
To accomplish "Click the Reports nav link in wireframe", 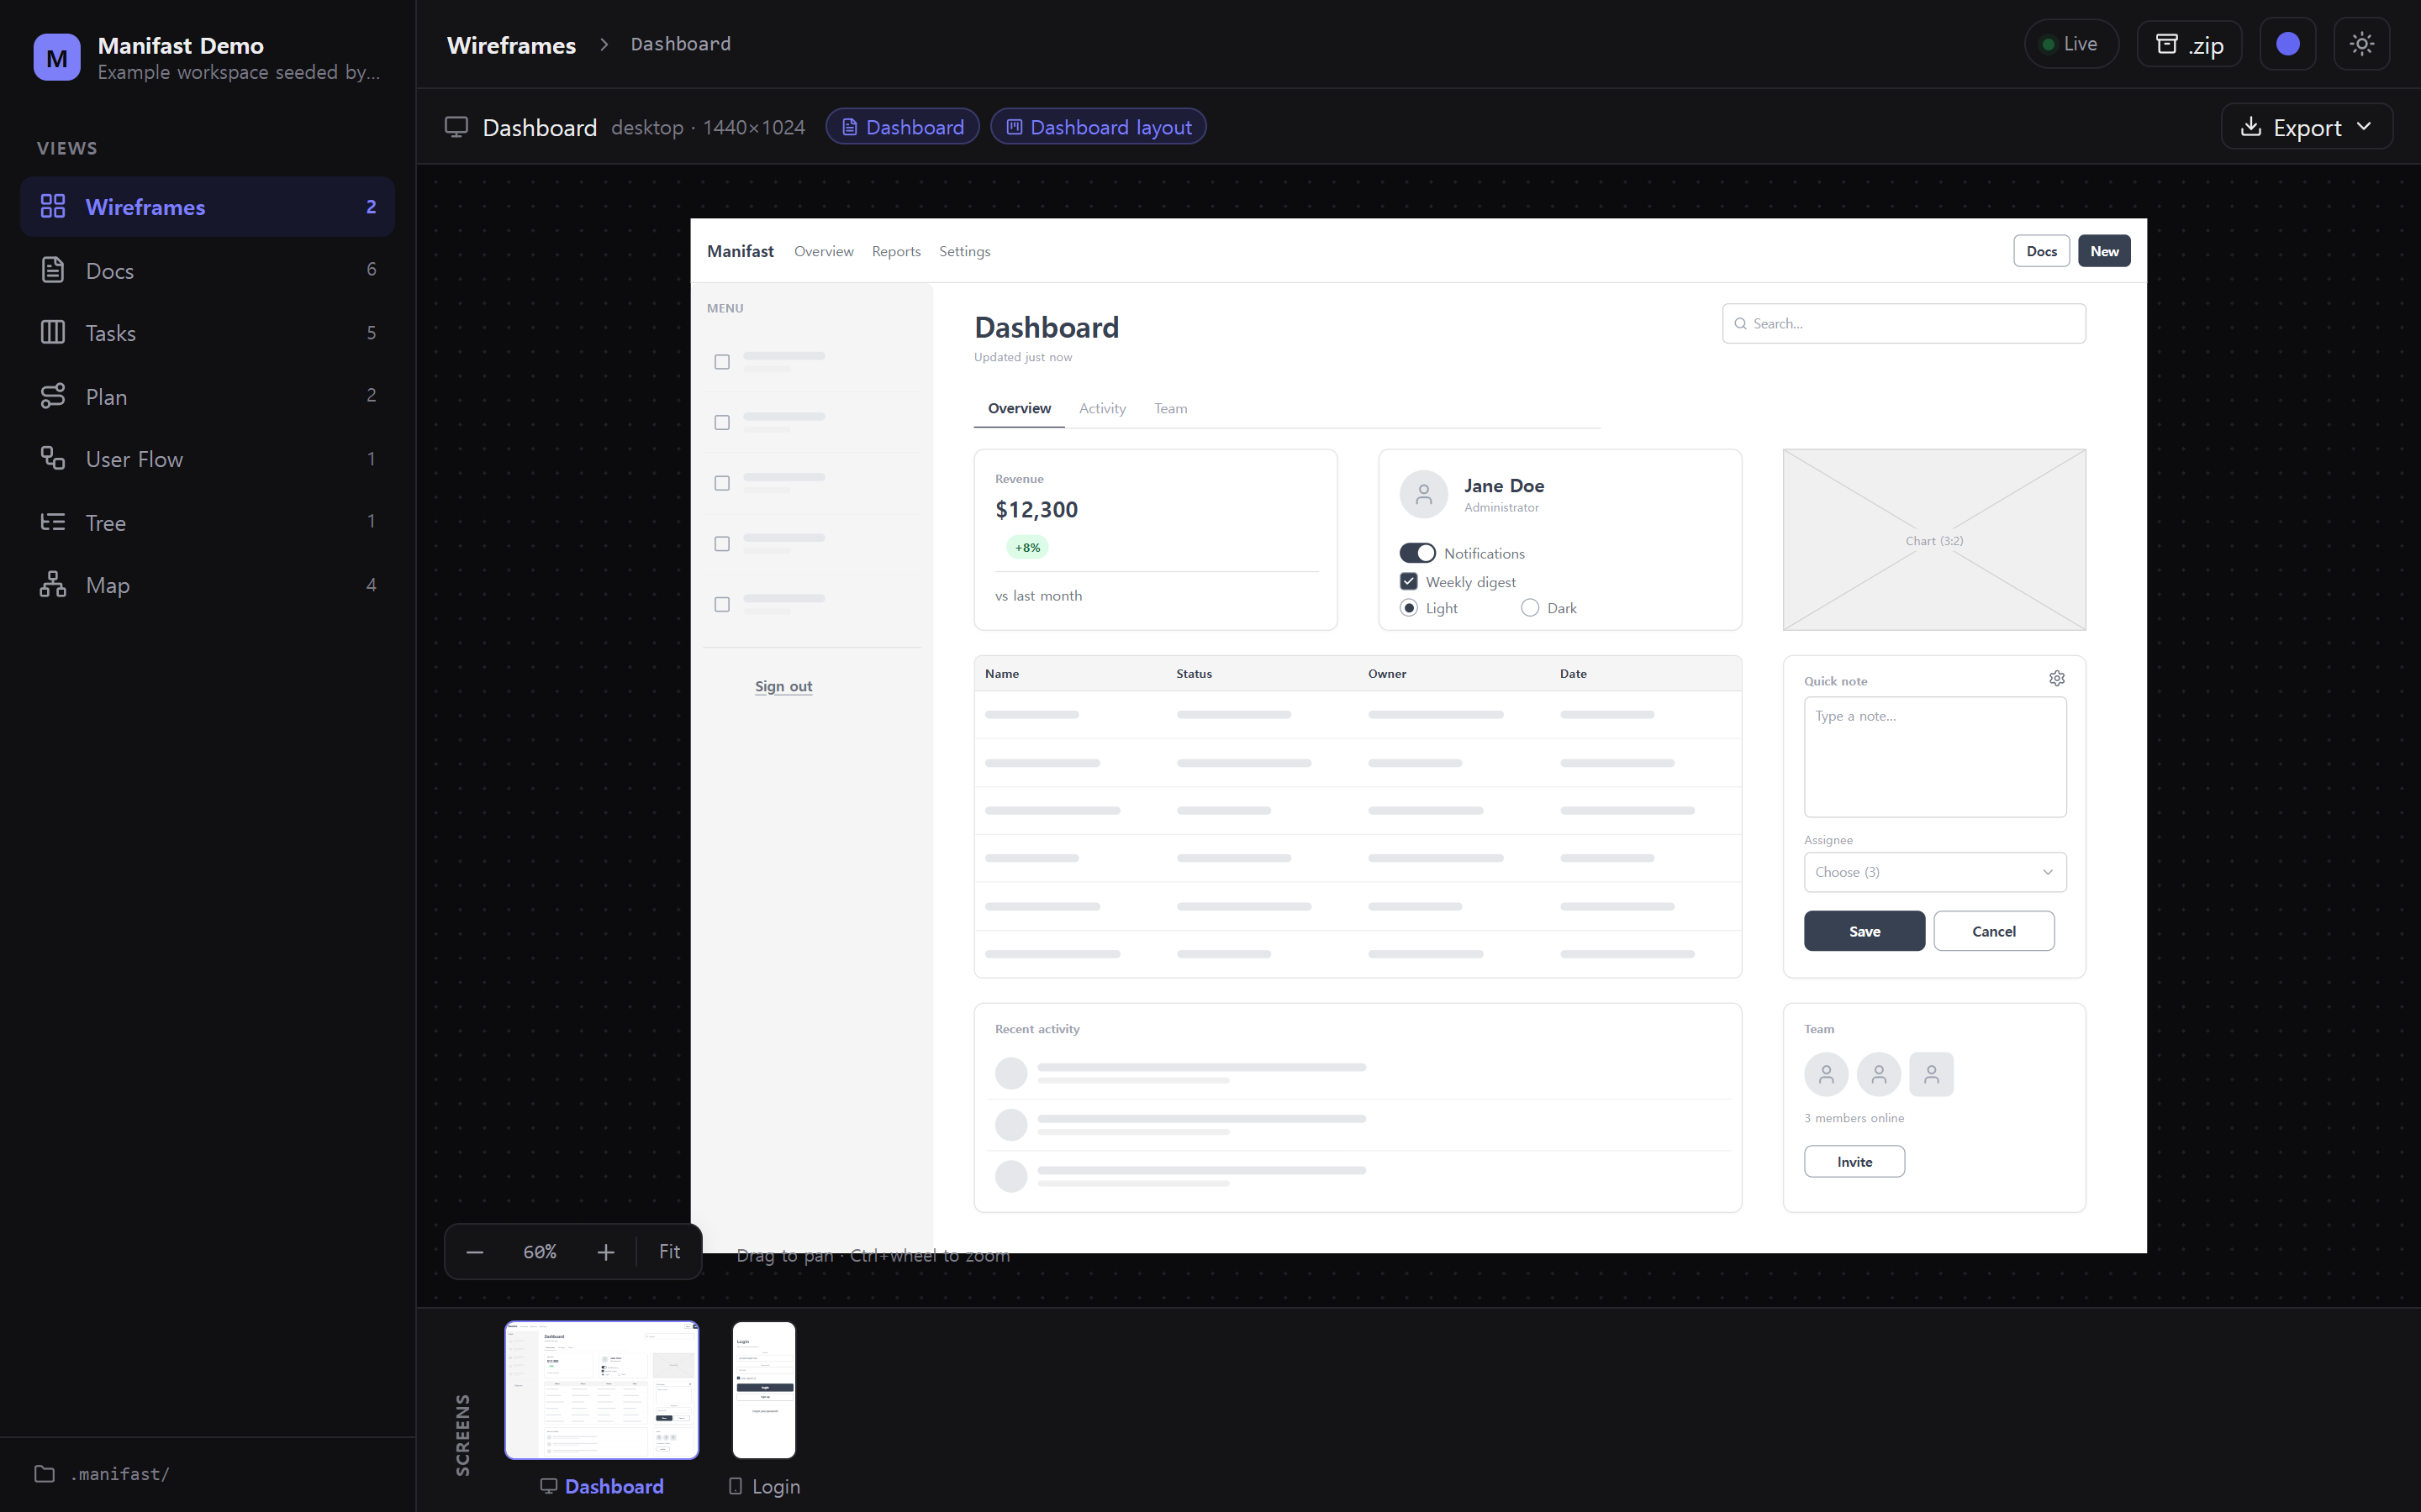I will [895, 251].
